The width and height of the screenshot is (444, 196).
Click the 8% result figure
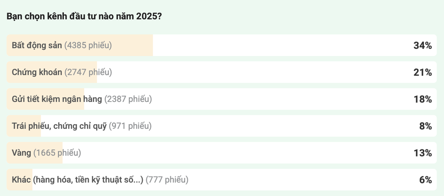pyautogui.click(x=426, y=126)
